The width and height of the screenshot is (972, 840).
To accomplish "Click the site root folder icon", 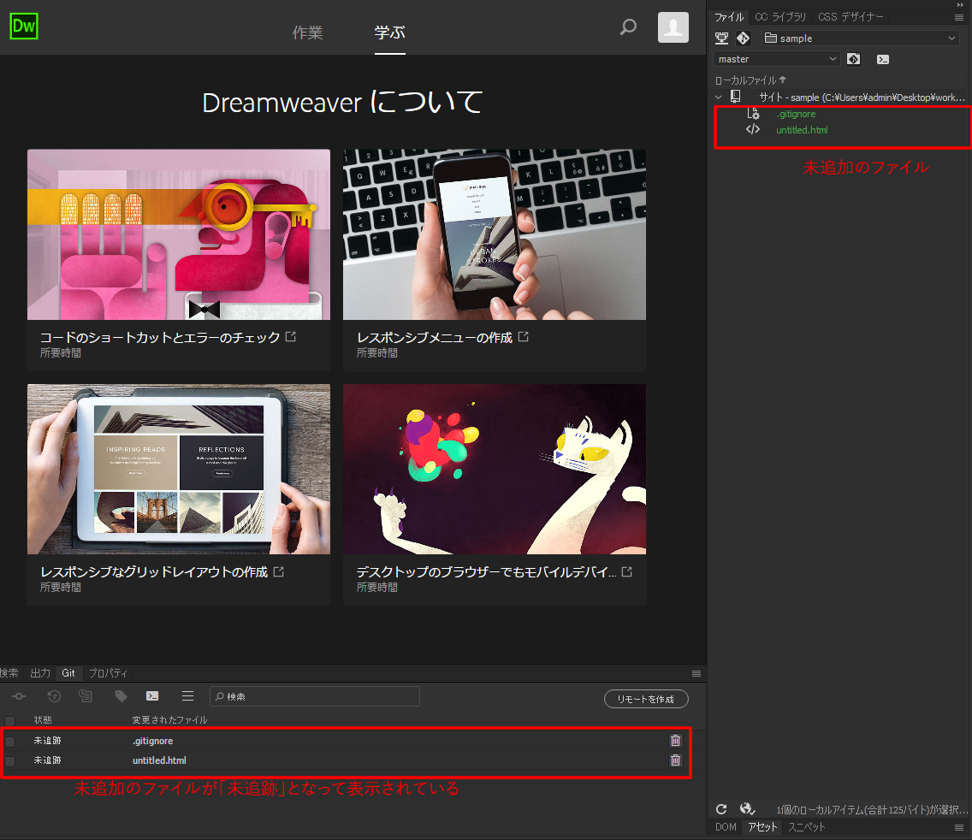I will [736, 97].
